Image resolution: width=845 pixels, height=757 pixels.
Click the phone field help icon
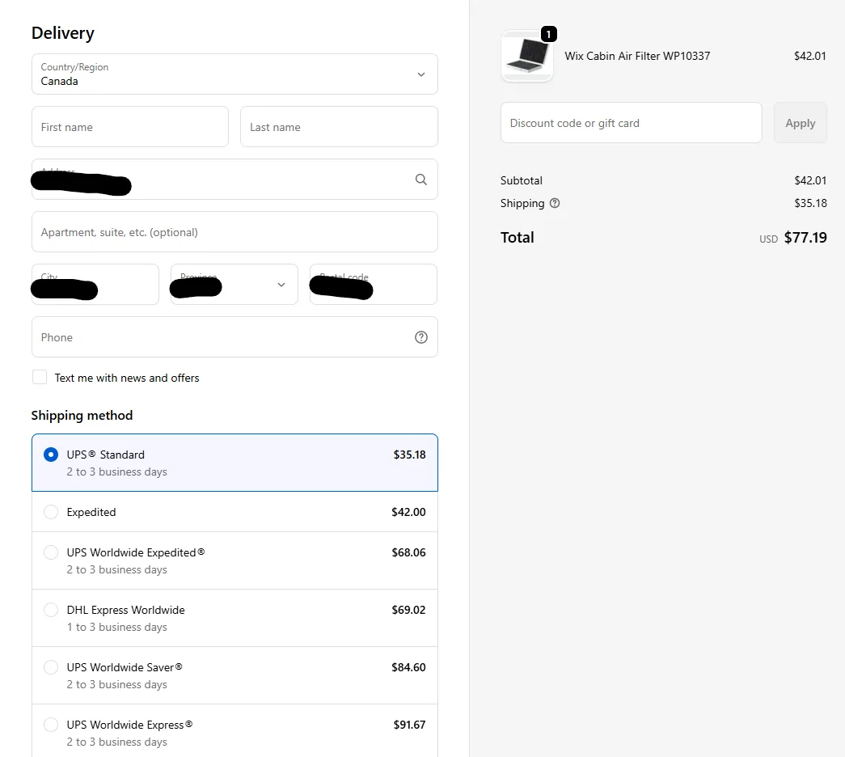coord(420,337)
